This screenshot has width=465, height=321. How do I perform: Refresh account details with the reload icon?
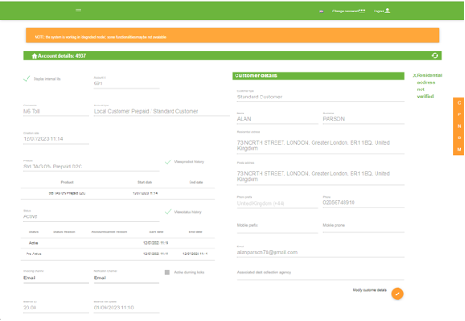pyautogui.click(x=435, y=56)
